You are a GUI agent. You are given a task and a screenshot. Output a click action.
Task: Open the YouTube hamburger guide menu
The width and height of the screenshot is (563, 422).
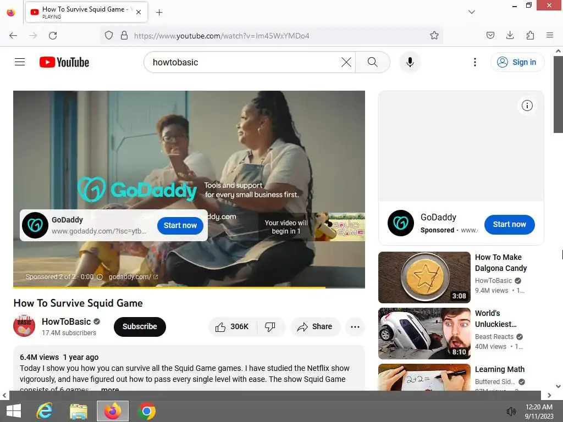(x=20, y=62)
